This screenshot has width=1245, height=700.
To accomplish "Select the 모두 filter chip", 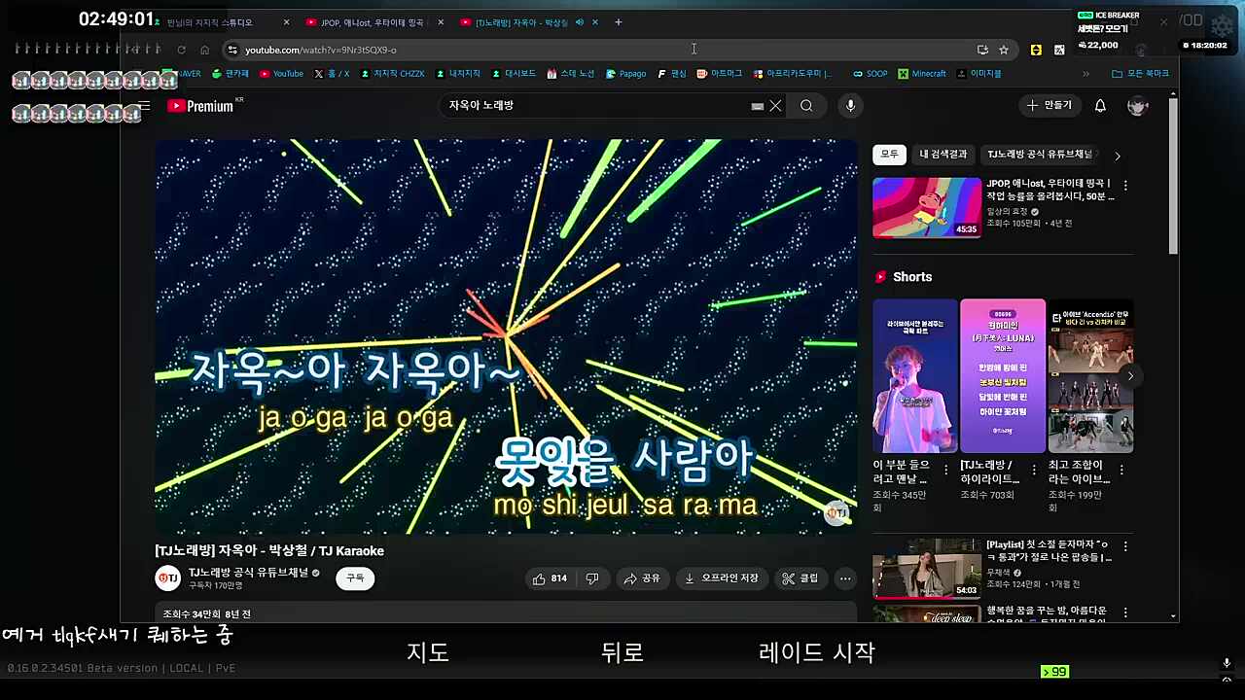I will pos(889,155).
